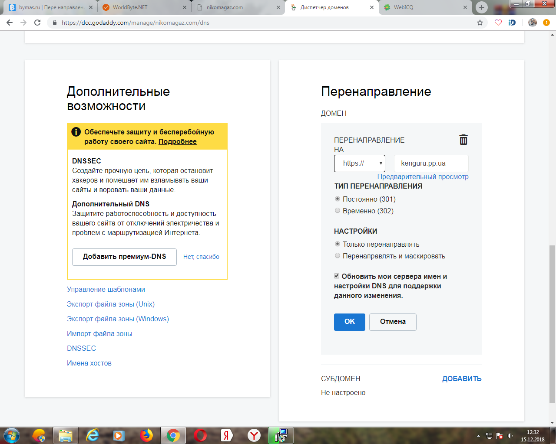
Task: Switch to the WorldByte.NET tab
Action: (x=142, y=7)
